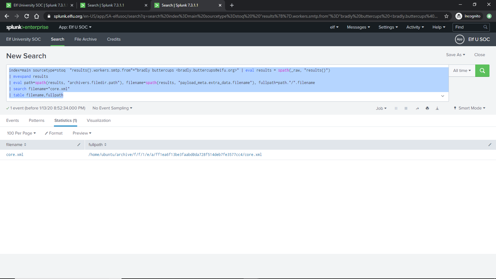Open the Messages dropdown

(358, 27)
